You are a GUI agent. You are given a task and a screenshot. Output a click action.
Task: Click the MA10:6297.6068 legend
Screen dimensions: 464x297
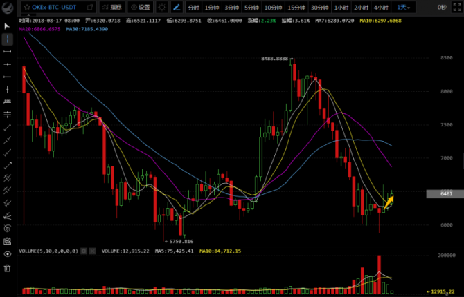pos(381,21)
